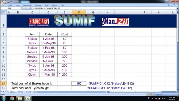Show hidden tray icons arrow
Screen dimensions: 179x101
[x=153, y=98]
